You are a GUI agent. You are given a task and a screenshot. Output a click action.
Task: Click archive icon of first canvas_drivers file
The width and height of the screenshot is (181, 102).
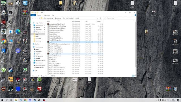coord(48,24)
